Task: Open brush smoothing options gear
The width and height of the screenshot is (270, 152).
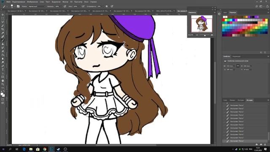Action: (107, 6)
